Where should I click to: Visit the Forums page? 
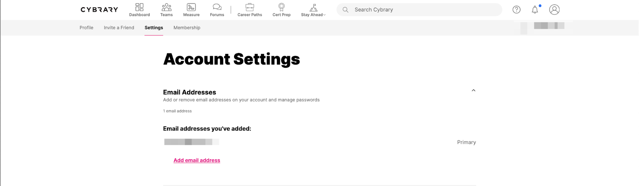[x=217, y=10]
